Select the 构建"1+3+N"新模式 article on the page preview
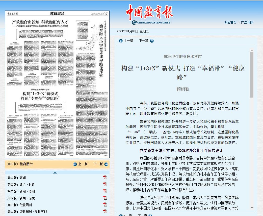Image resolution: width=263 pixels, height=216 pixels. 40,122
